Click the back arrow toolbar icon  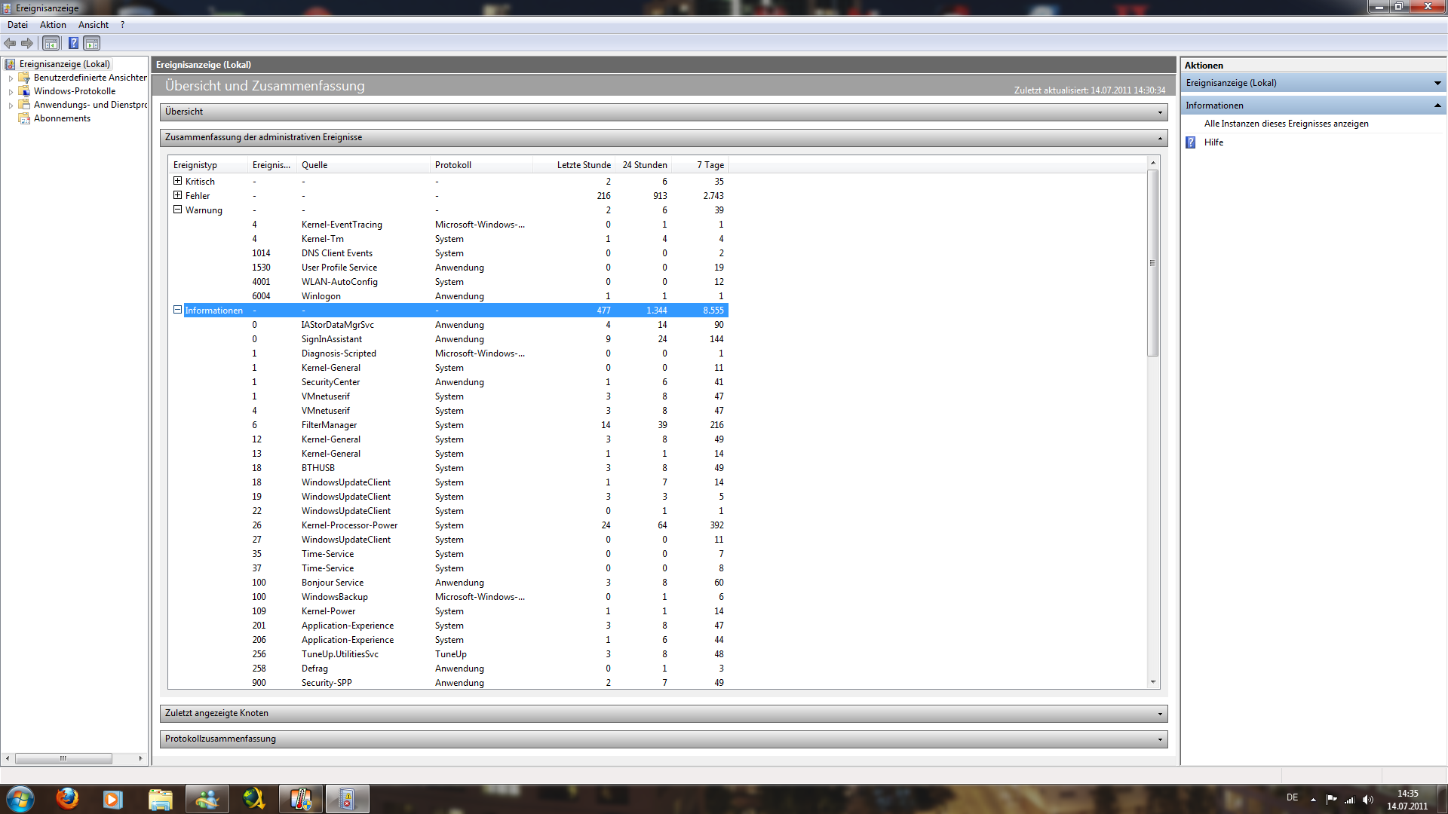[x=10, y=44]
